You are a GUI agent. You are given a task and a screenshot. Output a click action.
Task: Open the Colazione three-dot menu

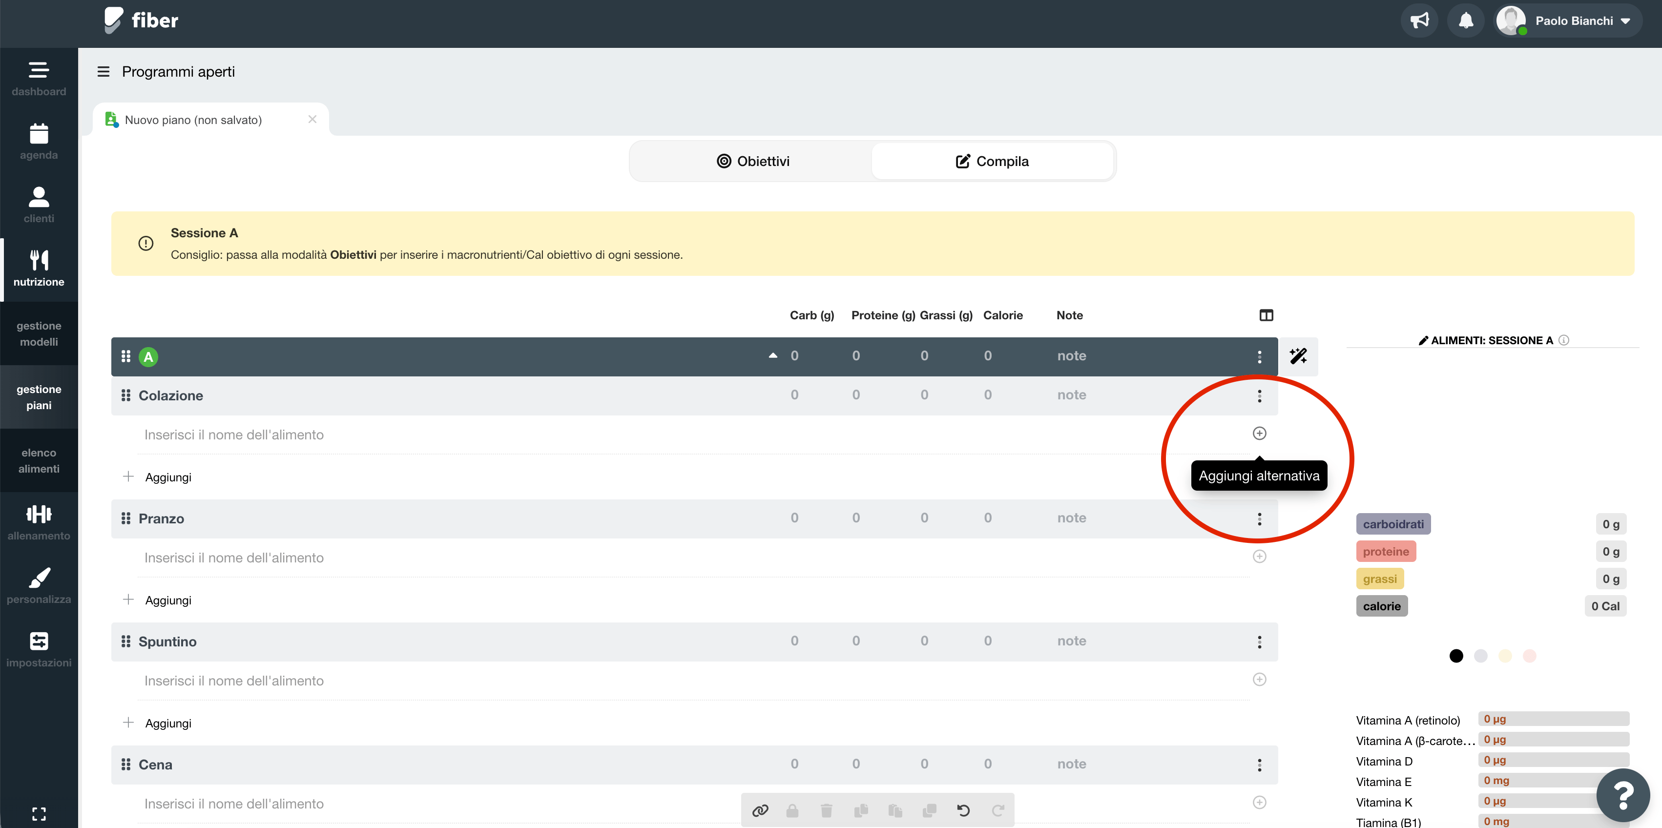tap(1259, 395)
